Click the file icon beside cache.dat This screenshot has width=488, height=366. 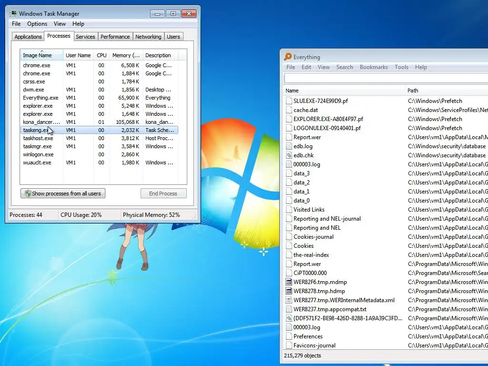click(x=289, y=110)
